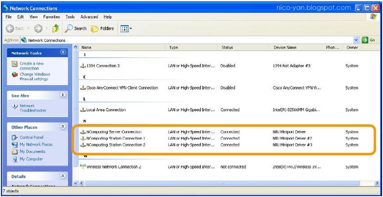Click the Not connected status text
This screenshot has height=197, width=383.
coord(233,167)
